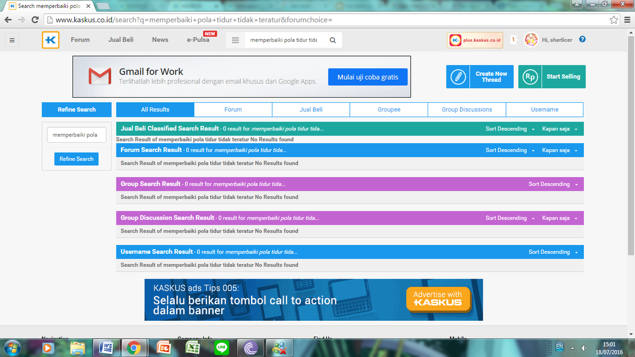Open LINE app from taskbar

221,348
